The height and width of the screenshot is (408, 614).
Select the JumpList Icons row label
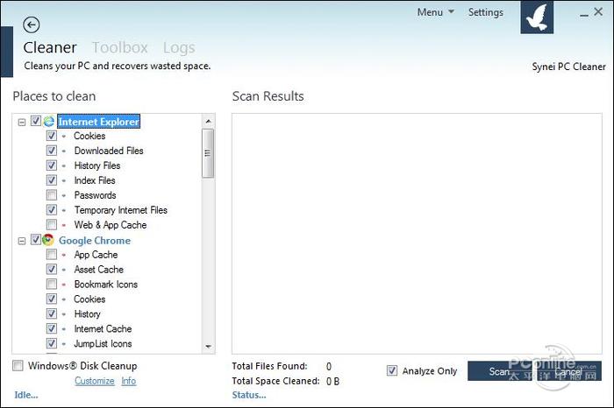103,344
